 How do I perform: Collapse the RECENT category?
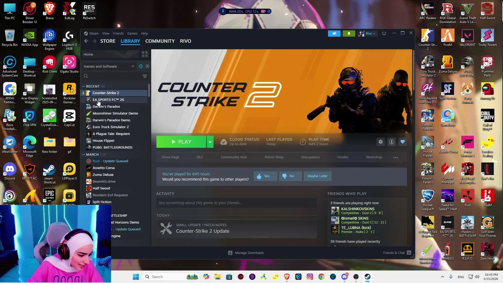pyautogui.click(x=84, y=86)
